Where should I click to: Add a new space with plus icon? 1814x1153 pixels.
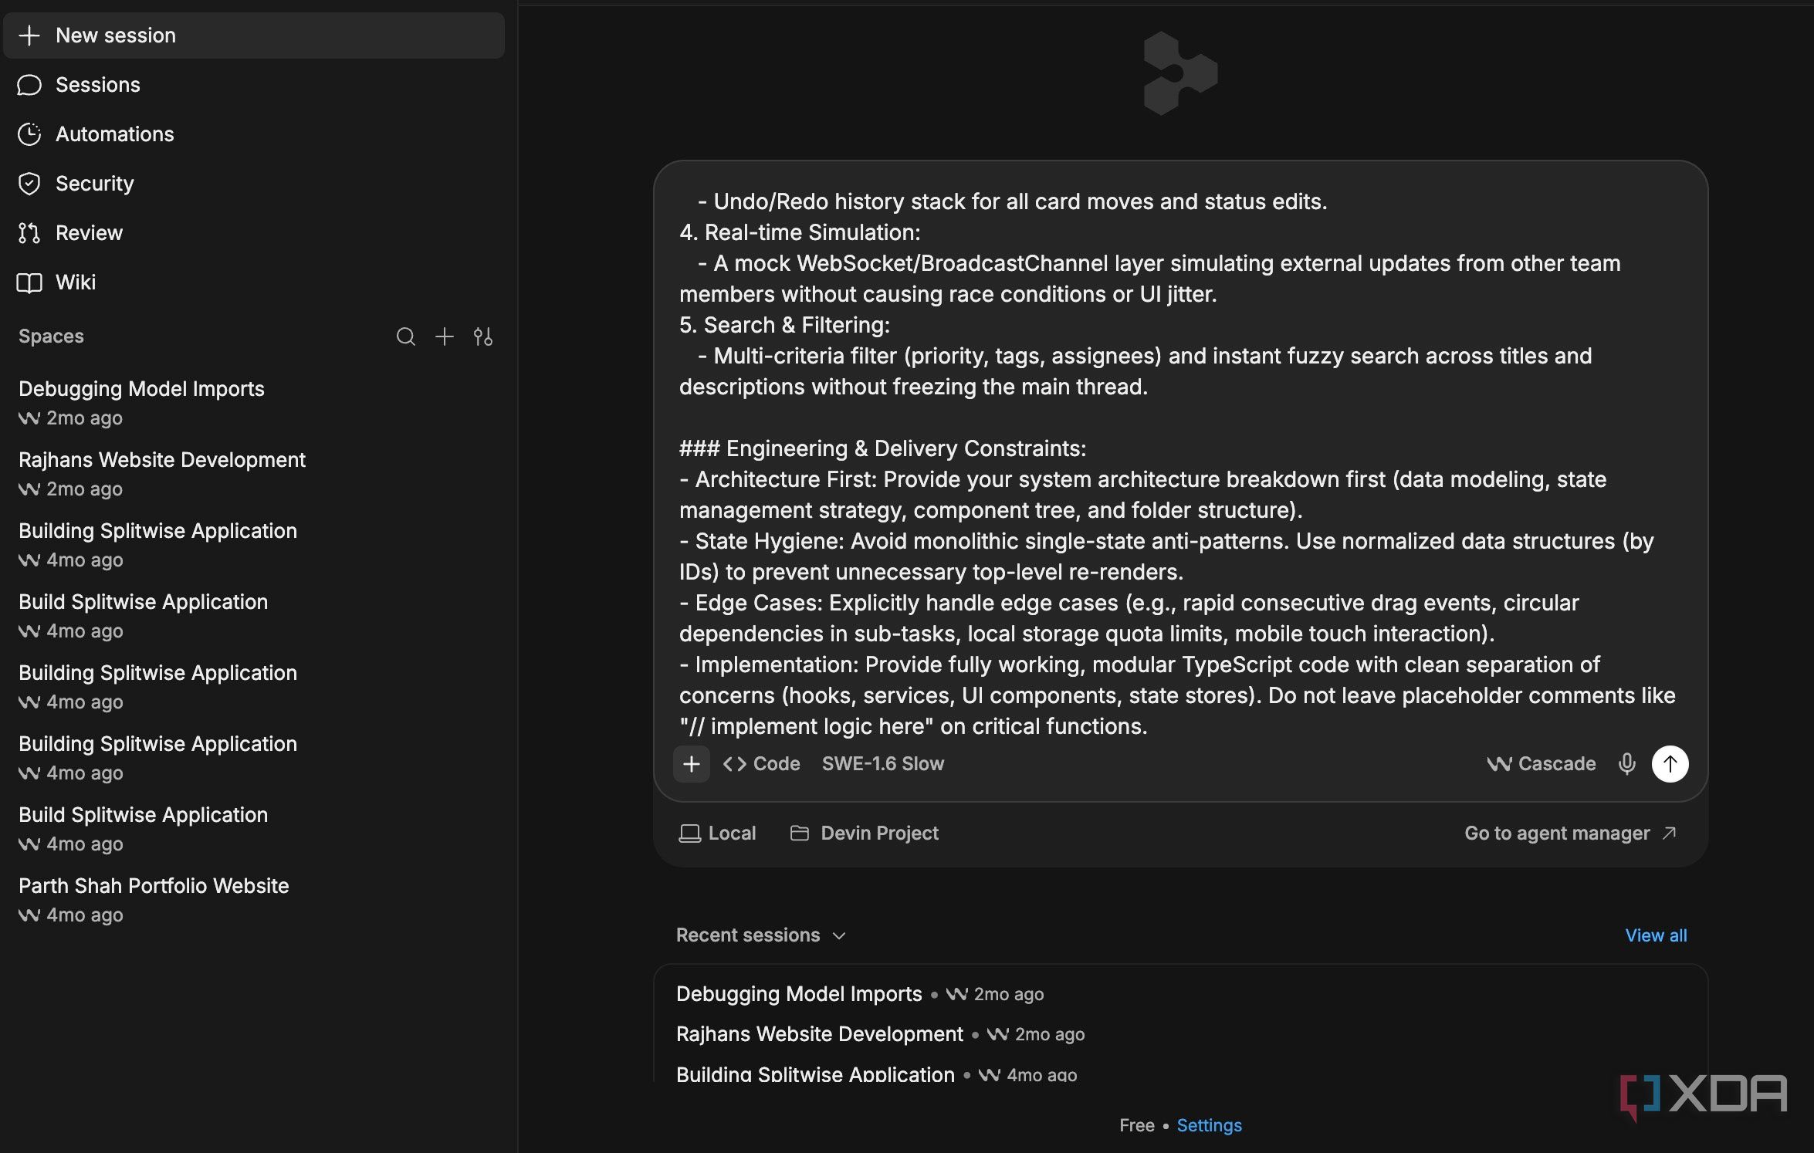pyautogui.click(x=445, y=336)
